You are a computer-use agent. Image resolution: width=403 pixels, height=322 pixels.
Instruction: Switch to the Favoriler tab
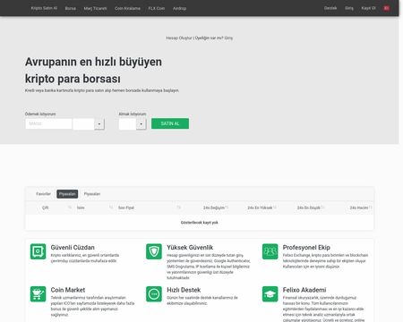(x=43, y=194)
